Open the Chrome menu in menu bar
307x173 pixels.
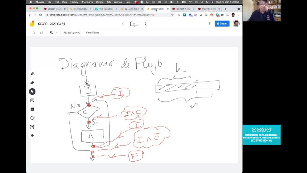(x=40, y=2)
